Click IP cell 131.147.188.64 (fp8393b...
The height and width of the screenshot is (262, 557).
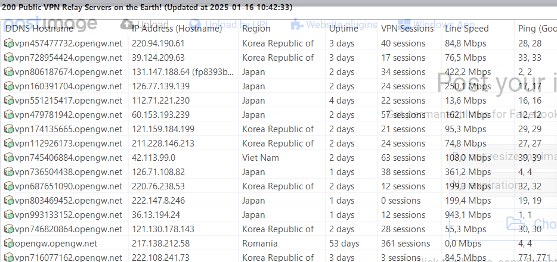click(x=183, y=72)
